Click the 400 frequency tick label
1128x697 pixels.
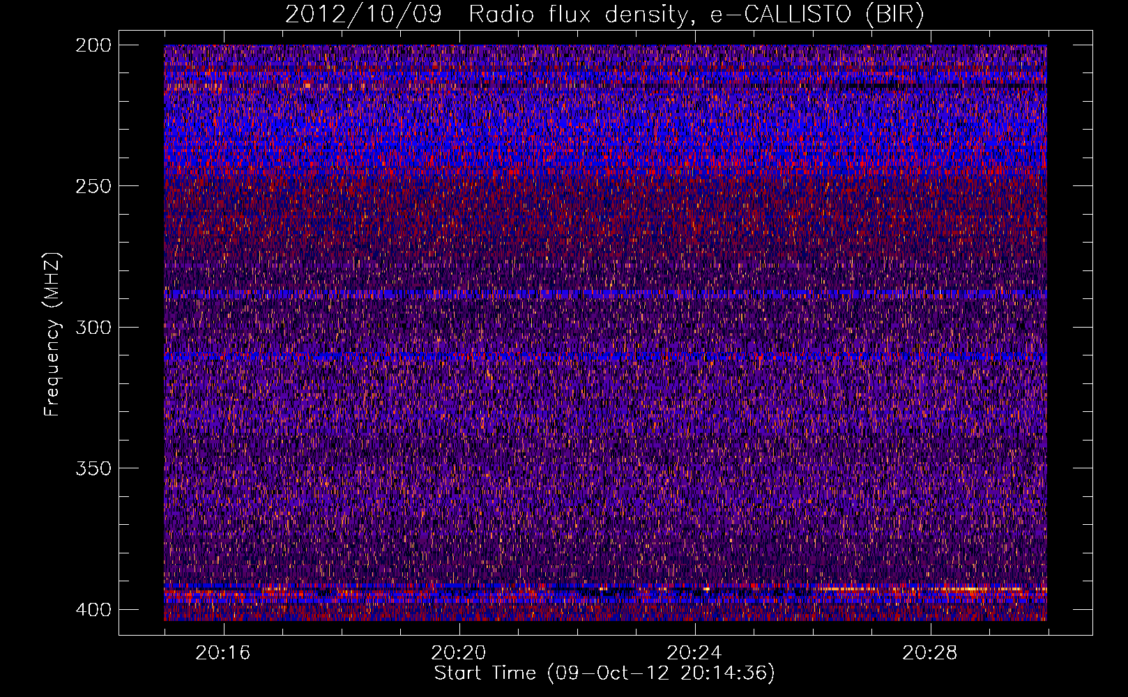(x=93, y=609)
